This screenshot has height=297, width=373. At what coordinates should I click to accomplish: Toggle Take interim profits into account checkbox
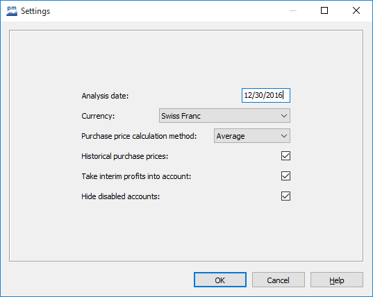[x=285, y=176]
